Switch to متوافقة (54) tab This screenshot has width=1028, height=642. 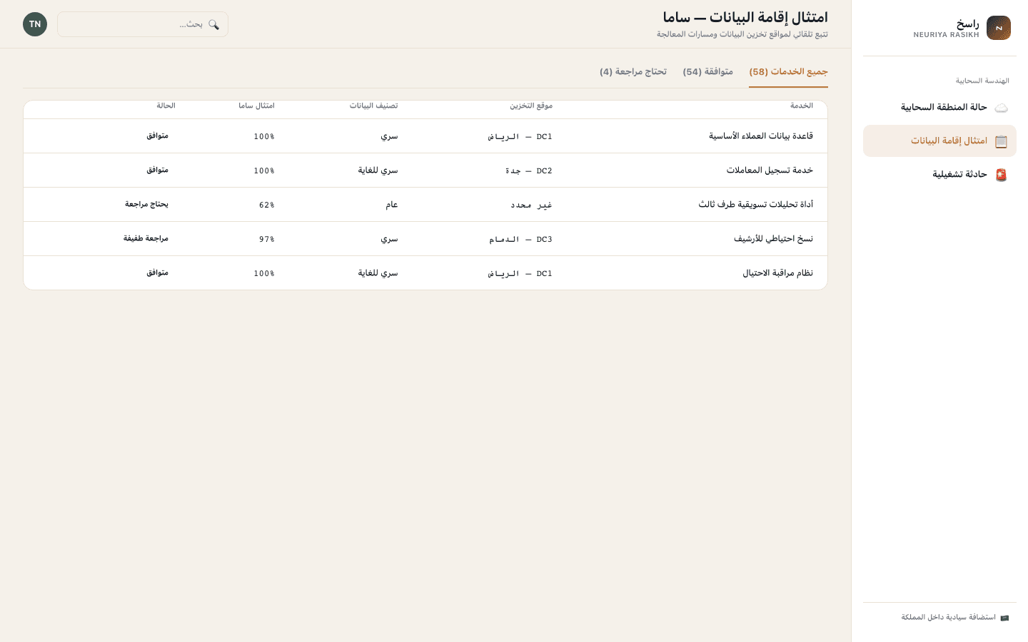tap(707, 72)
